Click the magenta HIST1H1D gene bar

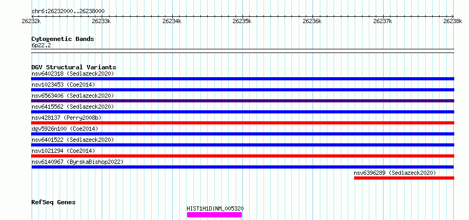214,215
